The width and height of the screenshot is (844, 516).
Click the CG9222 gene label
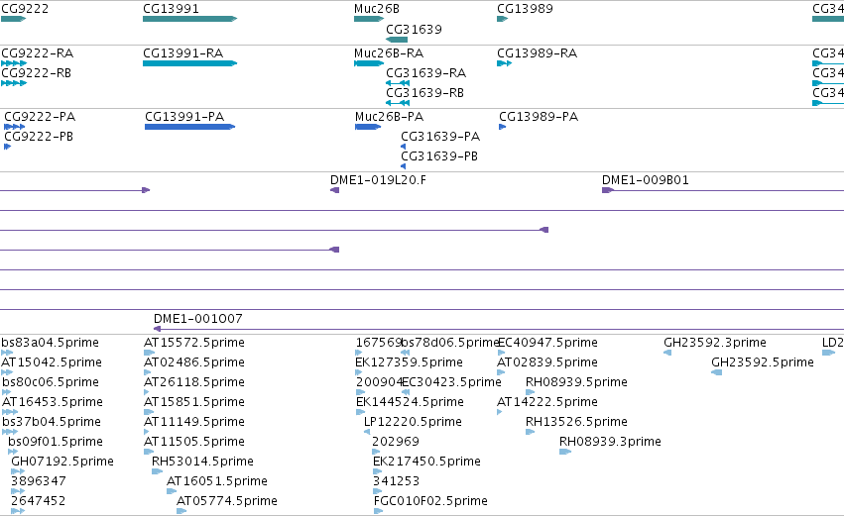coord(25,9)
